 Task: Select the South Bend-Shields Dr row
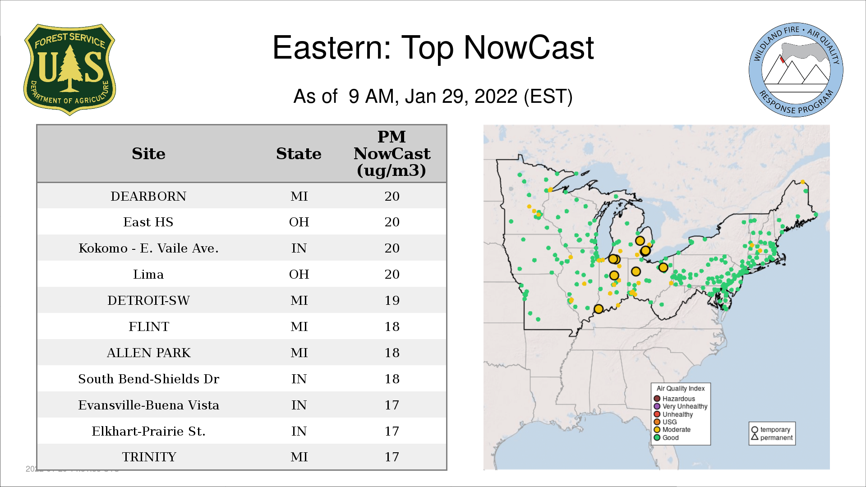148,379
